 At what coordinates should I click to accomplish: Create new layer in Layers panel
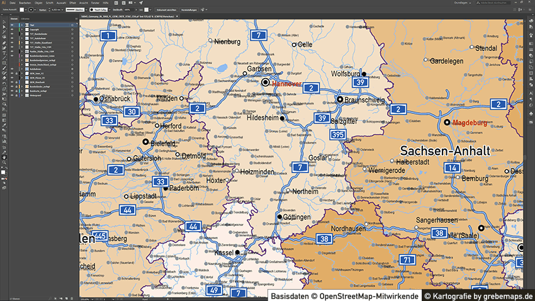click(67, 298)
